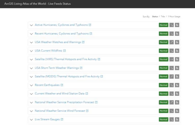Image resolution: width=195 pixels, height=125 pixels.
Task: Click Normal status badge for Recent Earthquakes row
Action: [164, 85]
